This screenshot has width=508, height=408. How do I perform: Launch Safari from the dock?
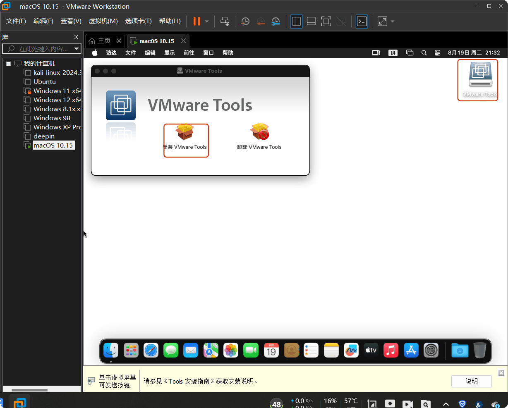[x=151, y=350]
